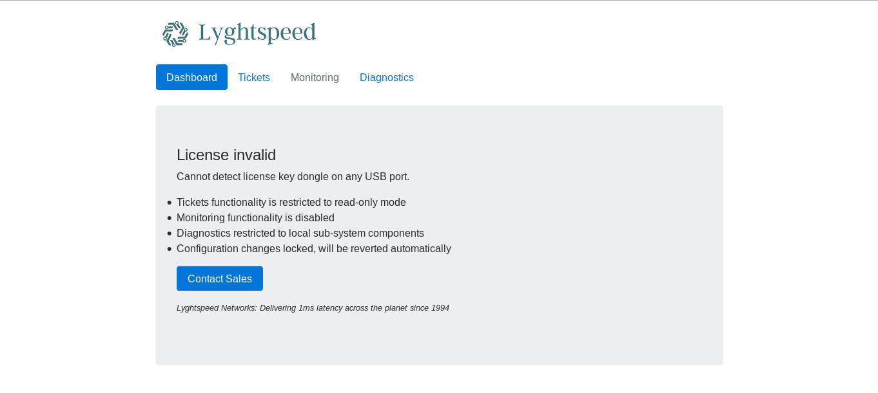This screenshot has height=393, width=878.
Task: Click the 'Tickets functionality is restricted' list item
Action: 291,203
